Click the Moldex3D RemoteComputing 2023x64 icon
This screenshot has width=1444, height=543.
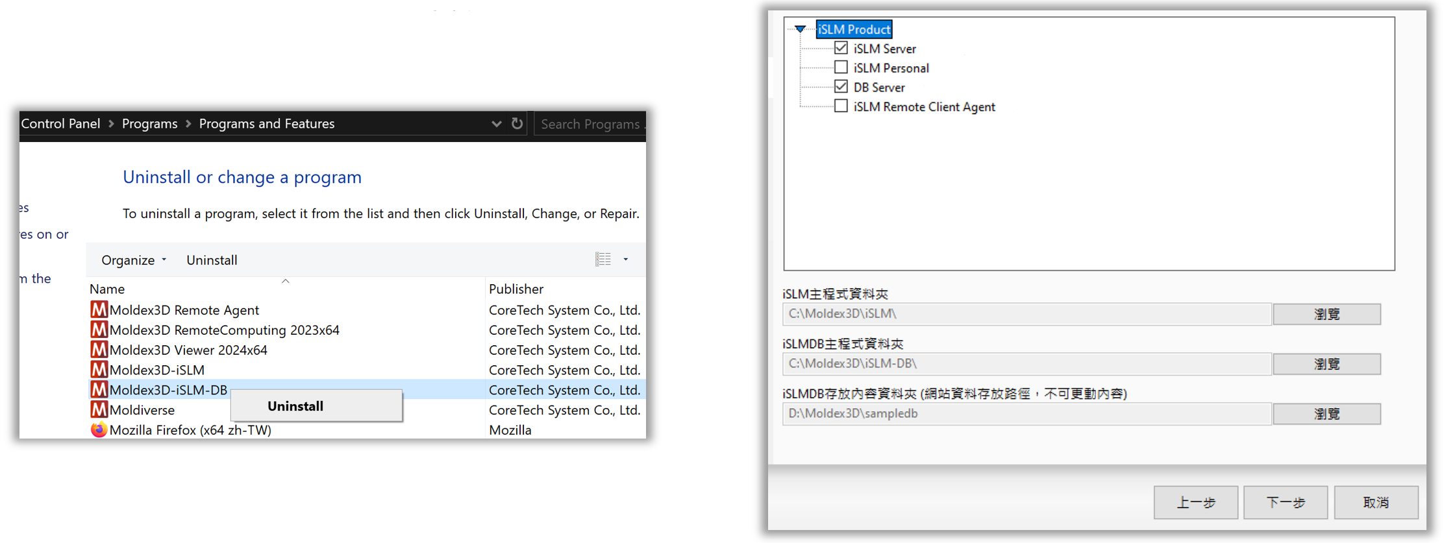click(99, 330)
